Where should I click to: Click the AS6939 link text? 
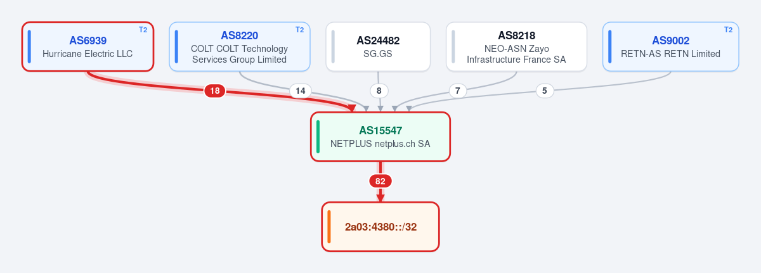pos(88,41)
